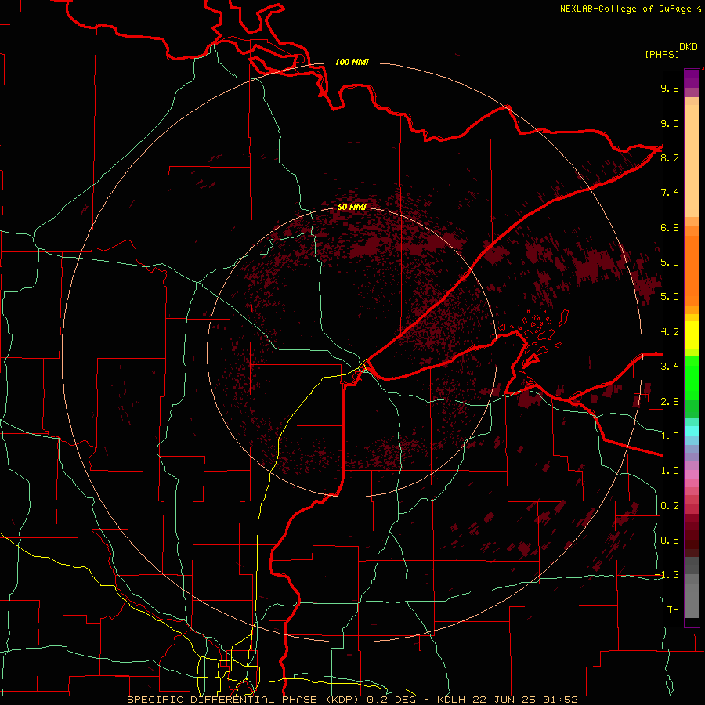The width and height of the screenshot is (705, 705).
Task: Click the pink swatch on the color bar
Action: (x=692, y=475)
